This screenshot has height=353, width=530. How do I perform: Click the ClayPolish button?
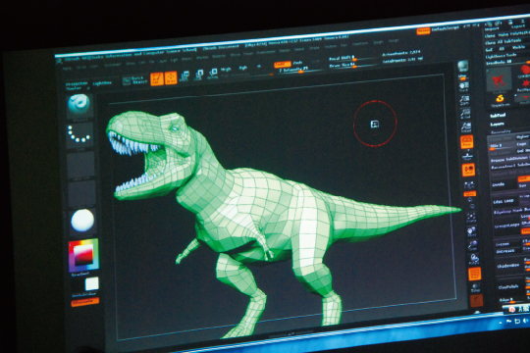click(x=508, y=286)
